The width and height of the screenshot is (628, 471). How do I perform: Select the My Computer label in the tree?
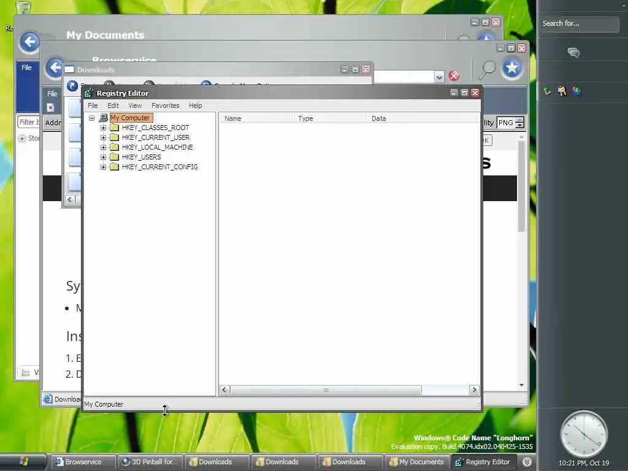click(131, 118)
